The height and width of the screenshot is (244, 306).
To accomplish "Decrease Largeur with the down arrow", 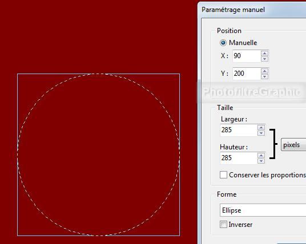I will (x=261, y=133).
